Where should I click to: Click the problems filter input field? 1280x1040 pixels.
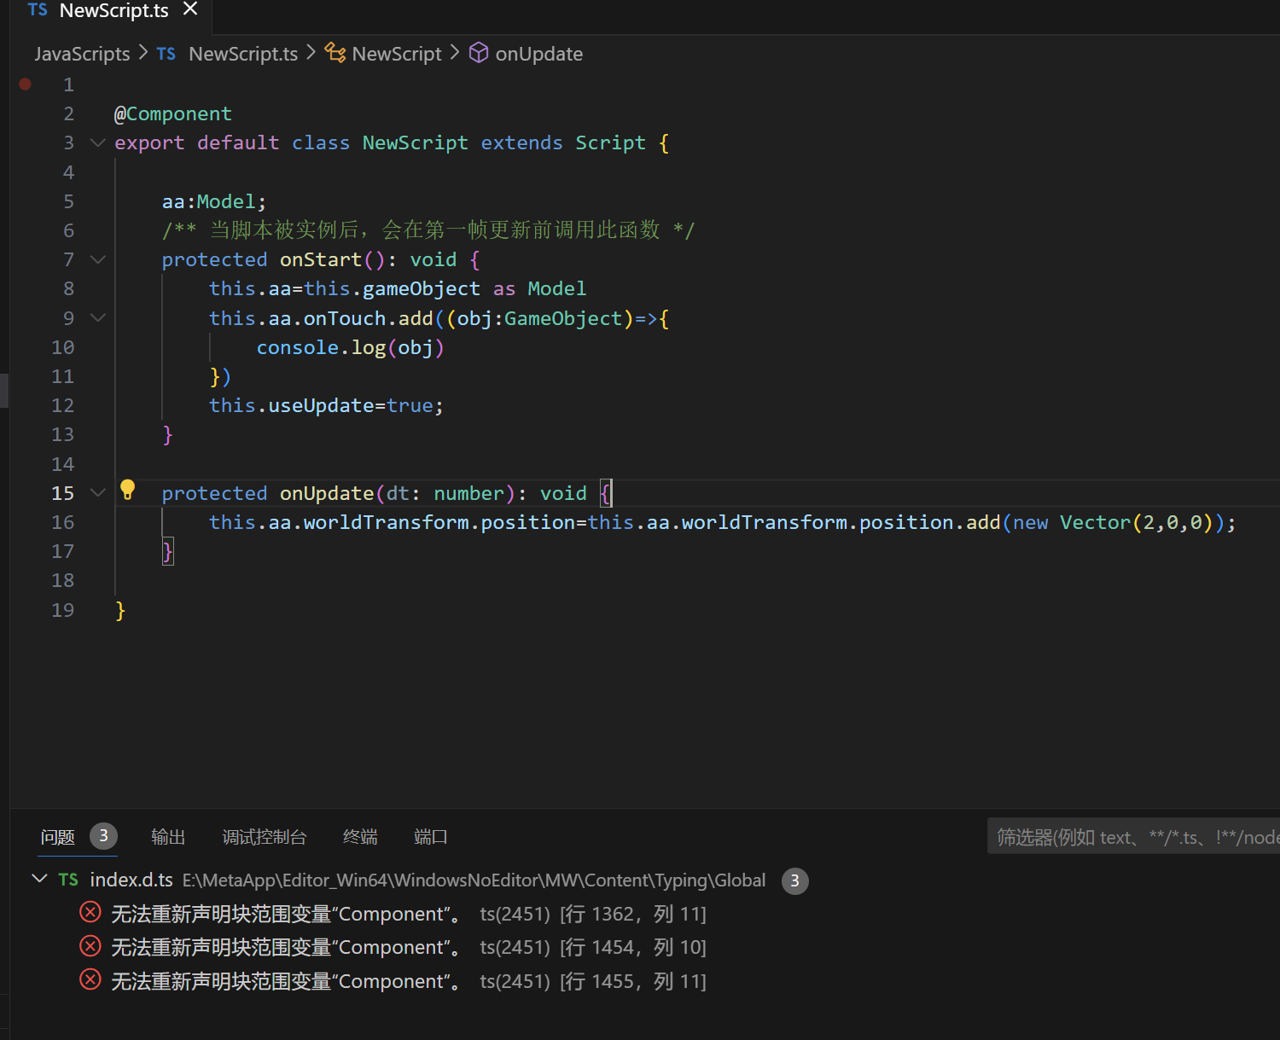(x=1133, y=837)
